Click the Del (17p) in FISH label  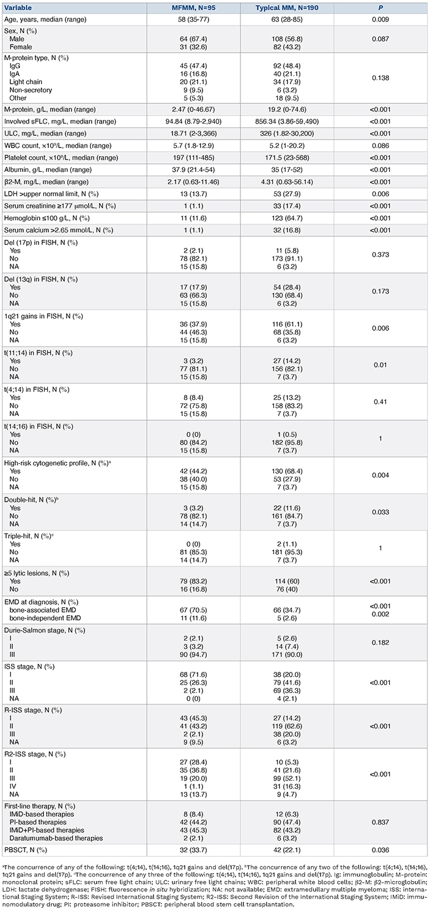[x=39, y=242]
